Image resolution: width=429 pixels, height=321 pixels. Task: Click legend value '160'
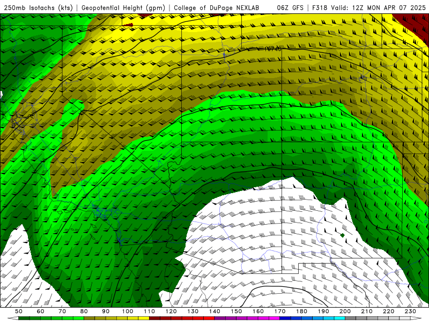[258, 311]
